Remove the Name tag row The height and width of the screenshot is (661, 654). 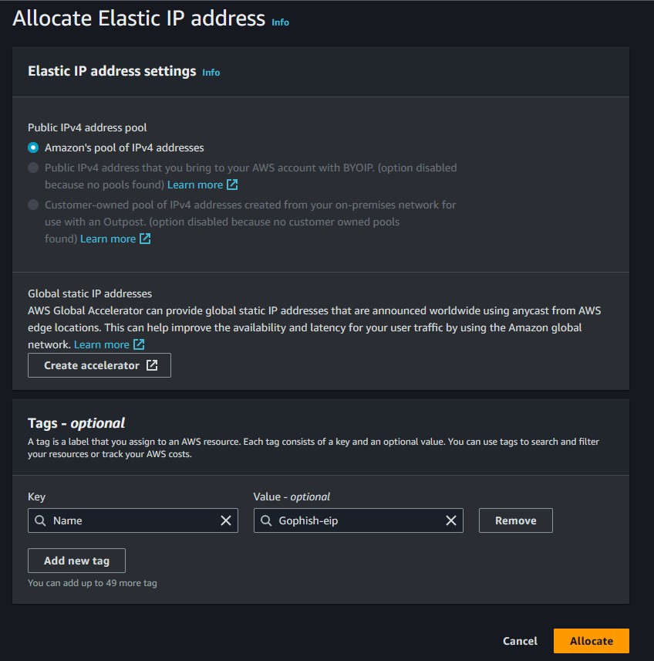pos(515,520)
